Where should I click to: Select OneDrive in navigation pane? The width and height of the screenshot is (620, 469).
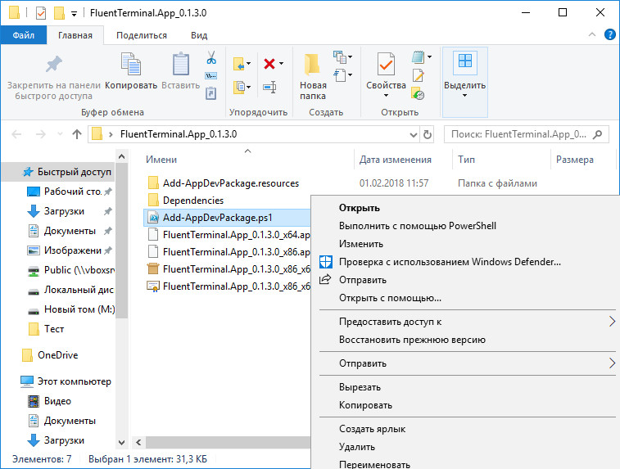click(57, 355)
